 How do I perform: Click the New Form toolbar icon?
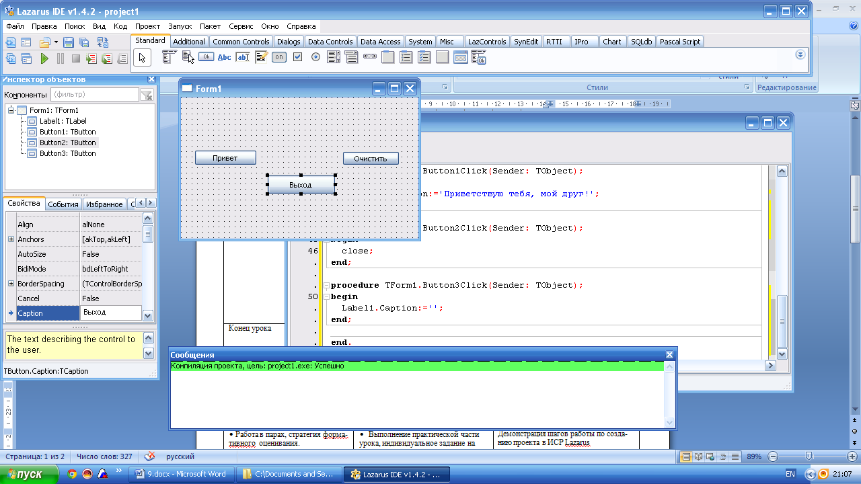(27, 42)
